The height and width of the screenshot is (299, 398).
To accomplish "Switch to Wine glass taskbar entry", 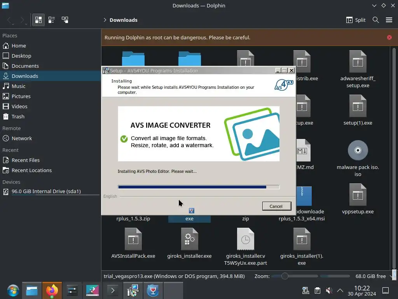I will pyautogui.click(x=153, y=290).
